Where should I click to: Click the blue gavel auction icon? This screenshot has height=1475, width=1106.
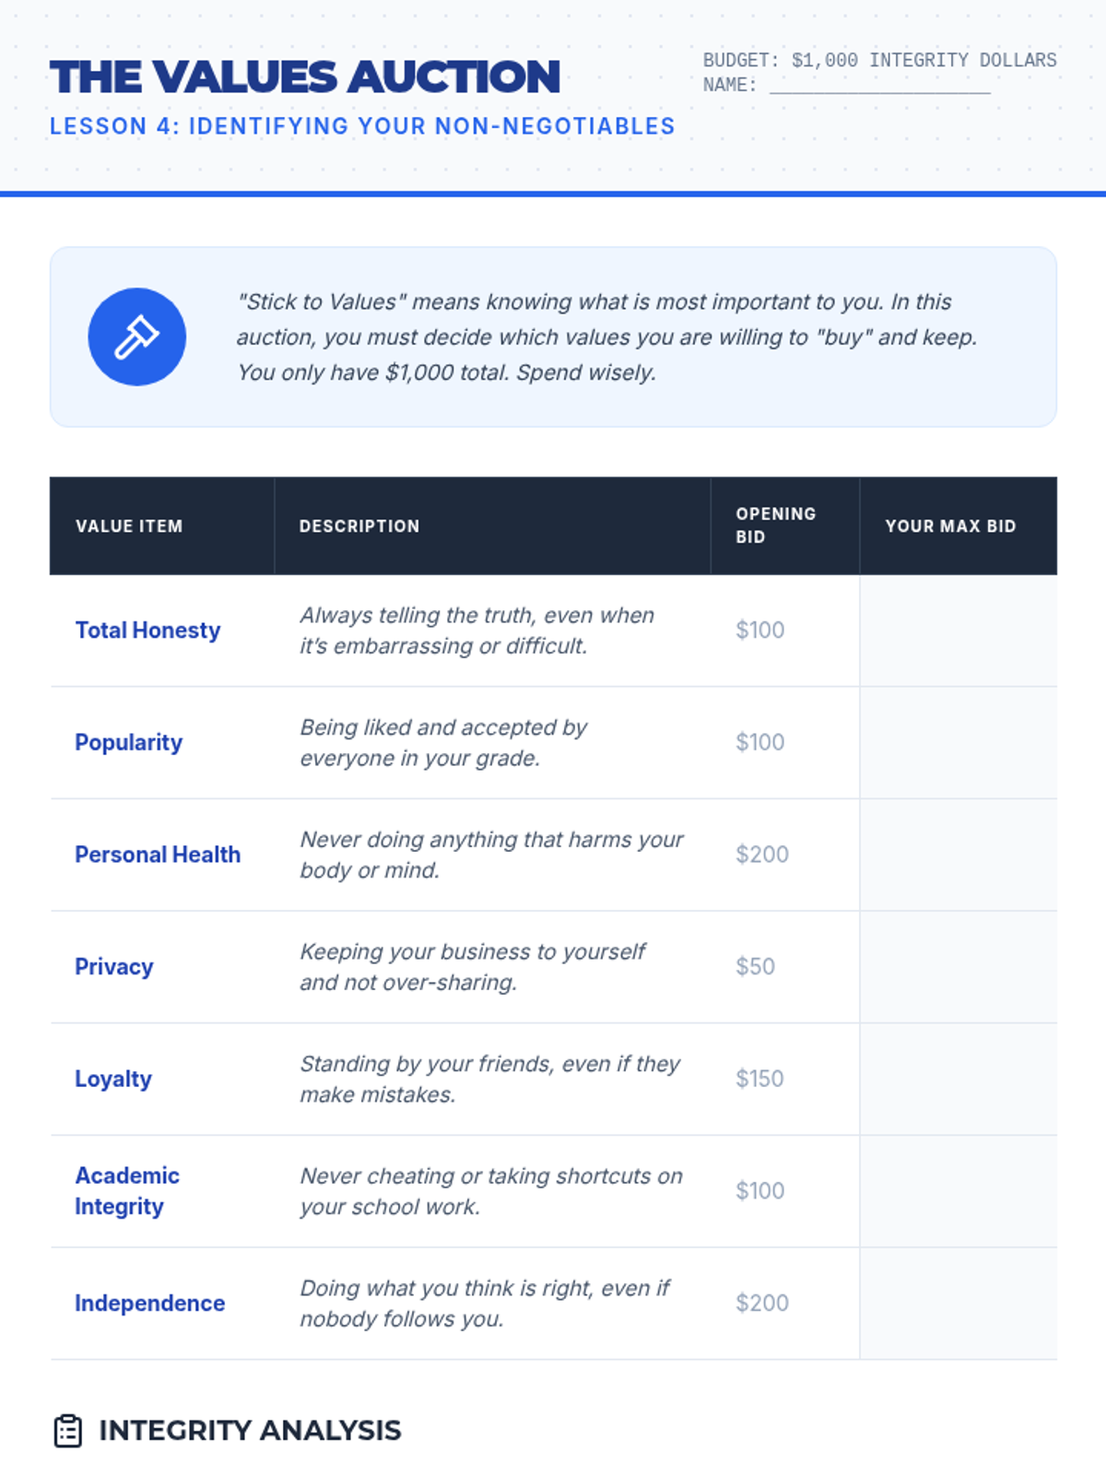(x=136, y=336)
